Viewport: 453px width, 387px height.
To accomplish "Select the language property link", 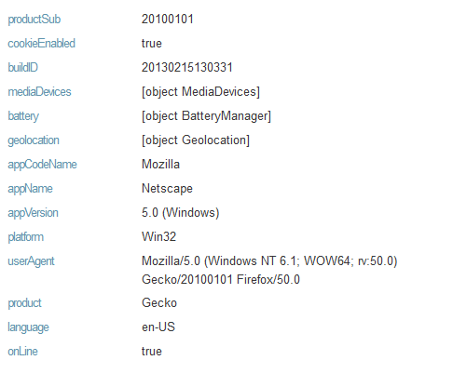I will point(28,327).
